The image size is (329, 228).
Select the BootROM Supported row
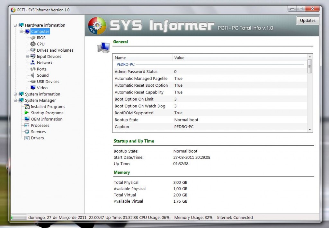tap(210, 113)
